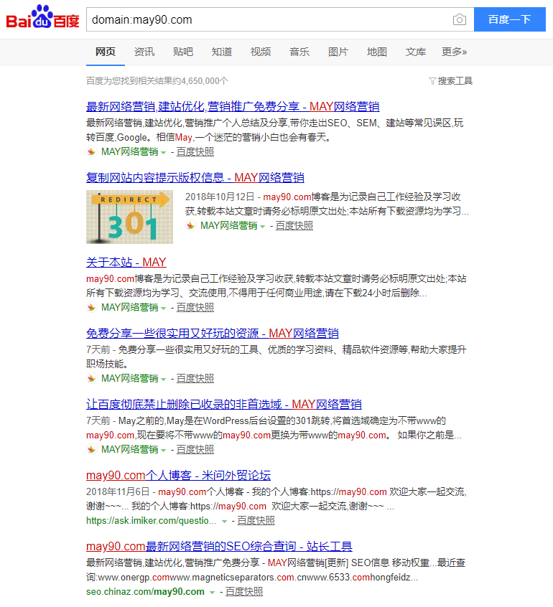Click the Redirect 301 thumbnail image

(x=129, y=217)
